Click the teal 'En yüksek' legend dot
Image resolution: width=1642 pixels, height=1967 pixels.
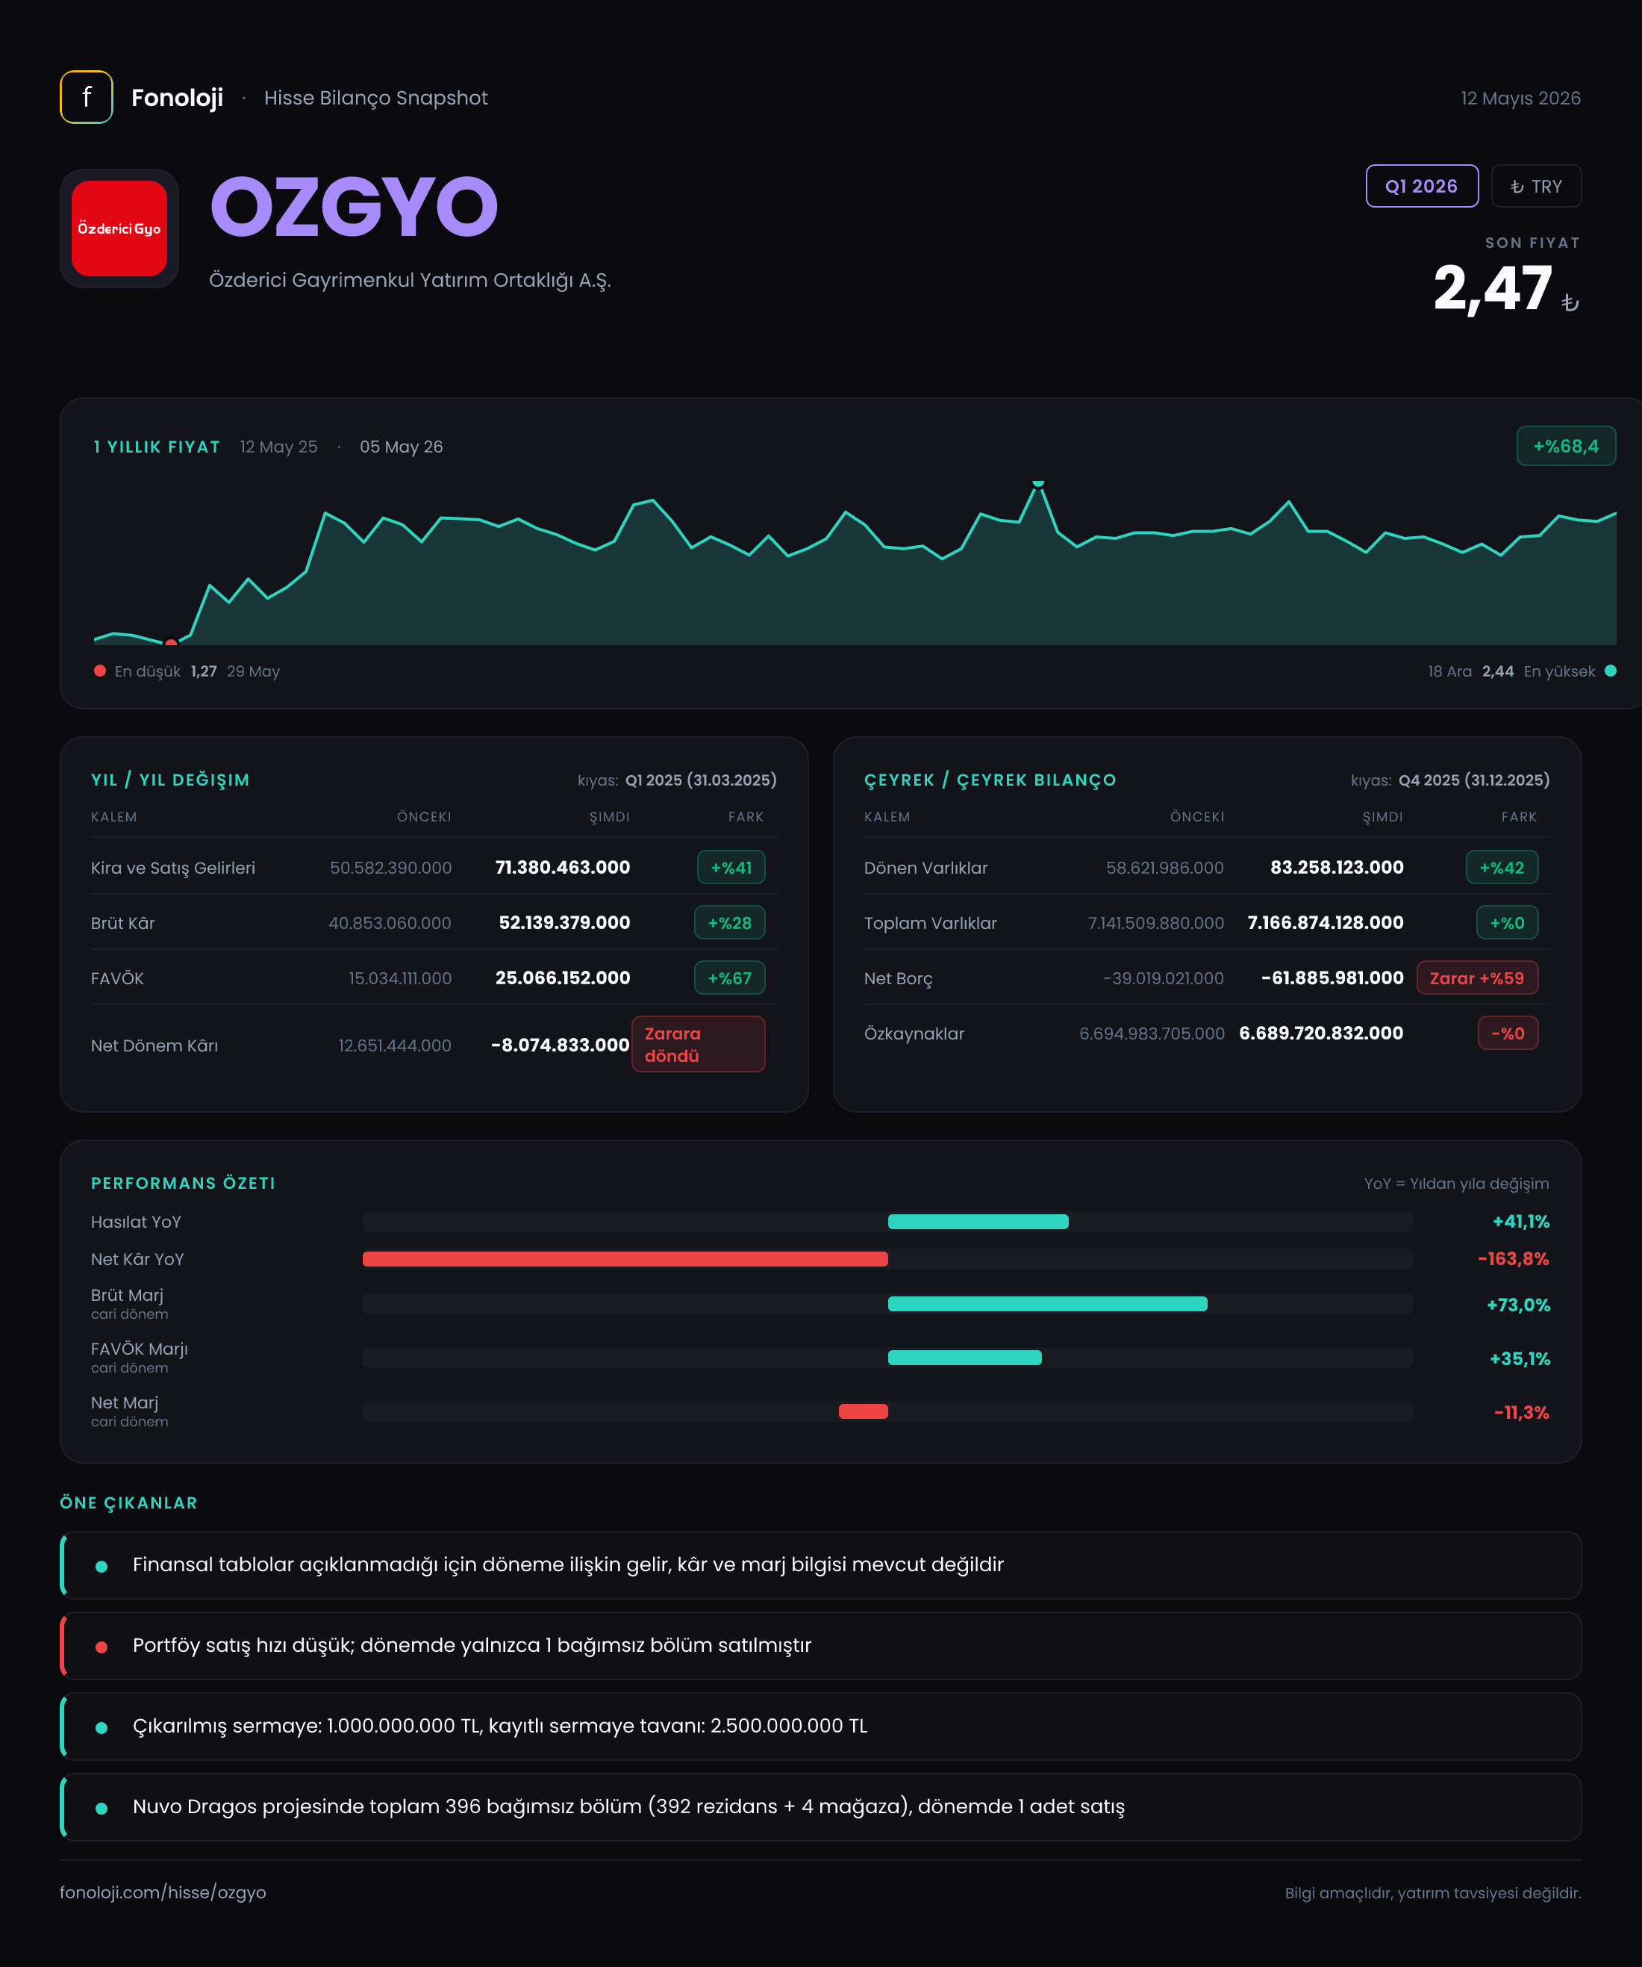click(x=1610, y=671)
